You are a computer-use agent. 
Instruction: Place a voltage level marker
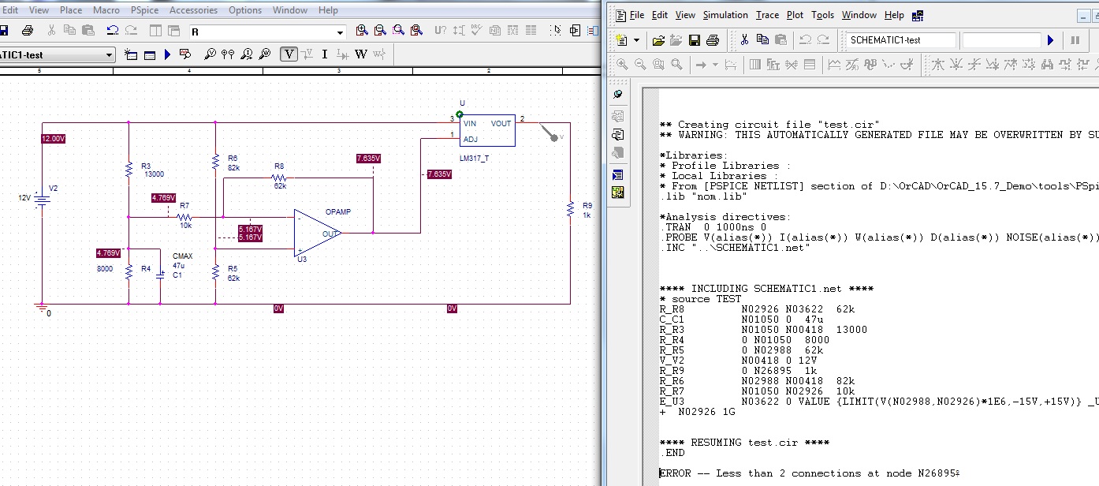(210, 54)
